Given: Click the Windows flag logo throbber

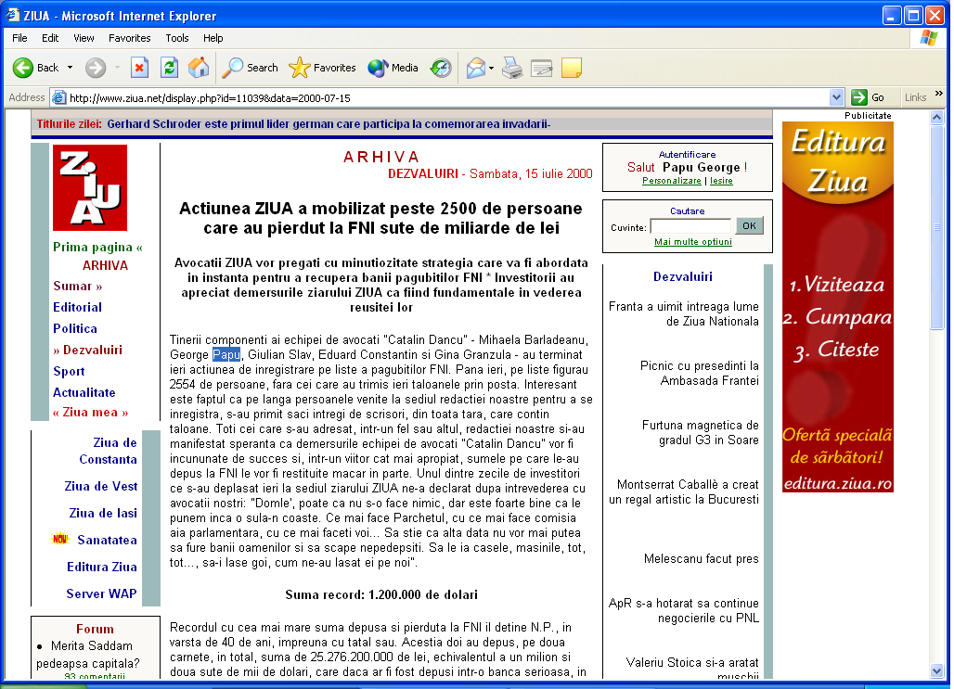Looking at the screenshot, I should pyautogui.click(x=928, y=38).
